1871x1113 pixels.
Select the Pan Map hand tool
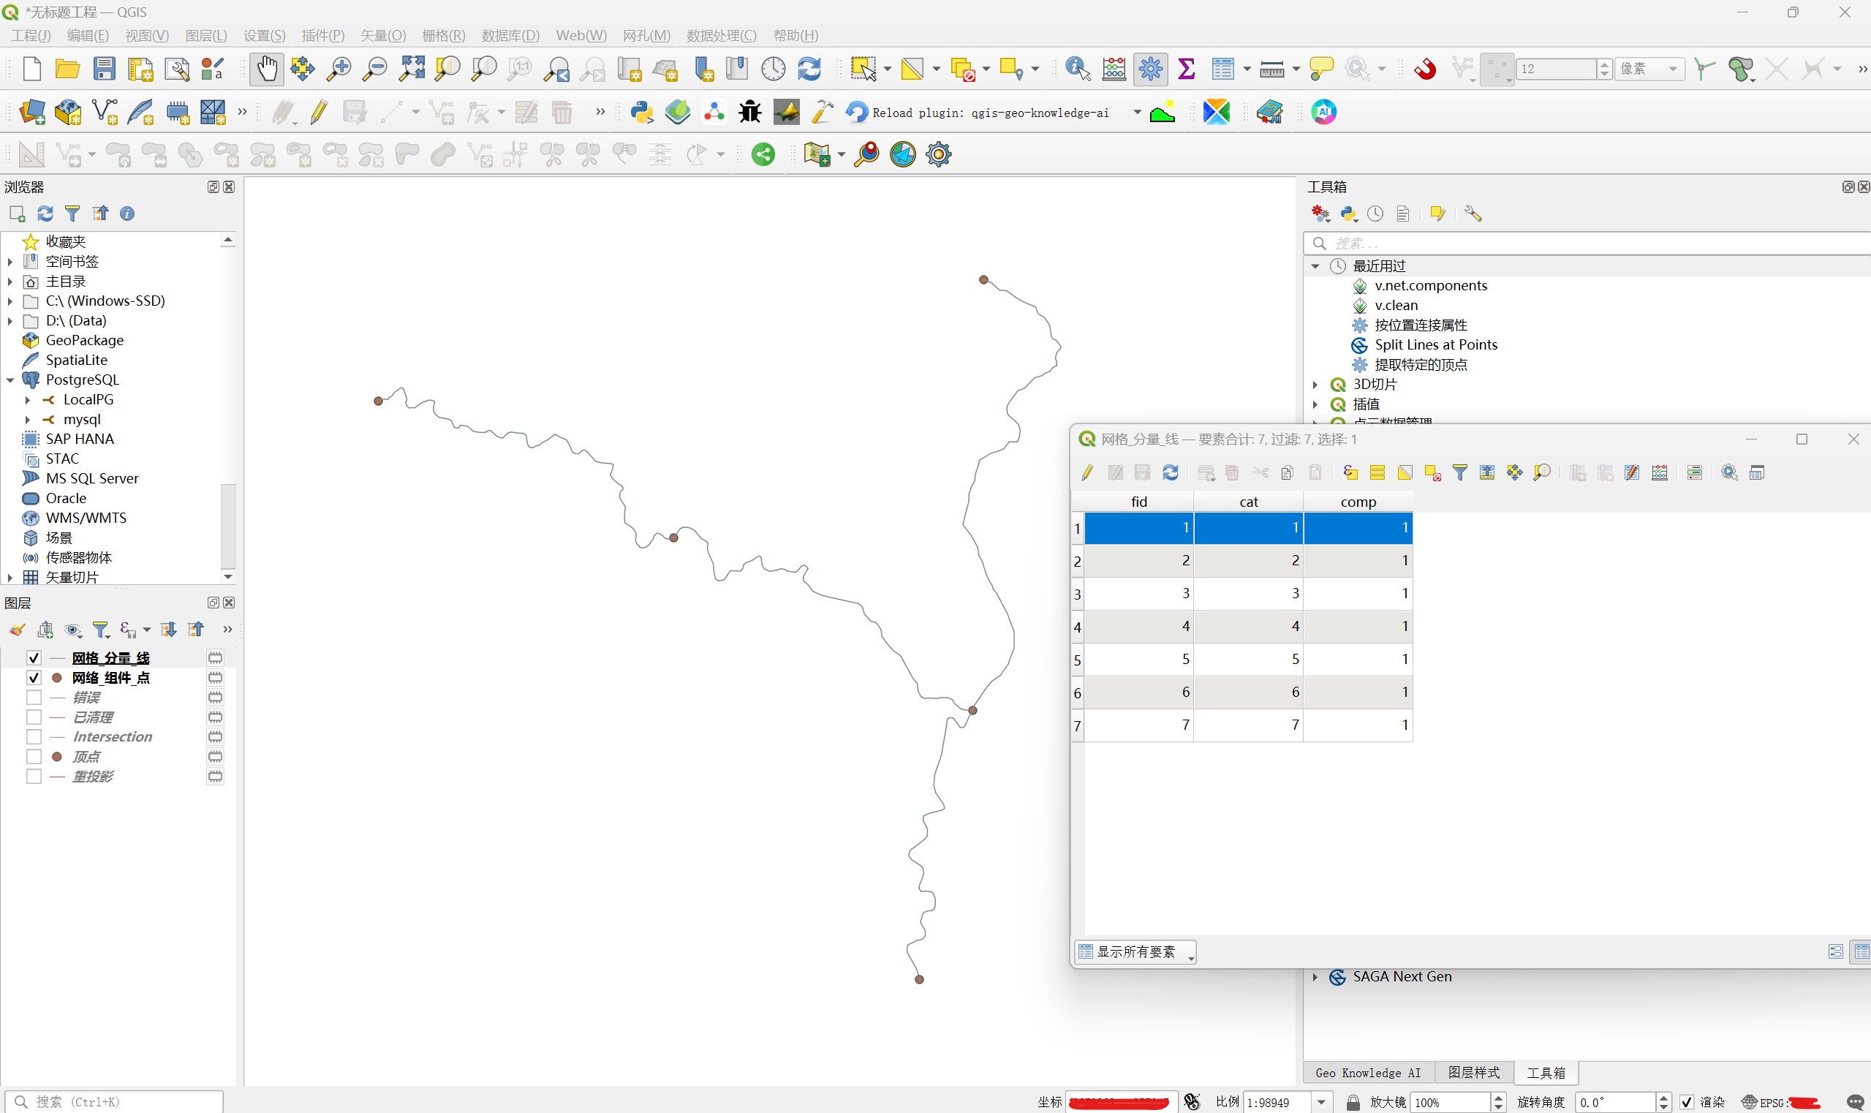tap(266, 69)
